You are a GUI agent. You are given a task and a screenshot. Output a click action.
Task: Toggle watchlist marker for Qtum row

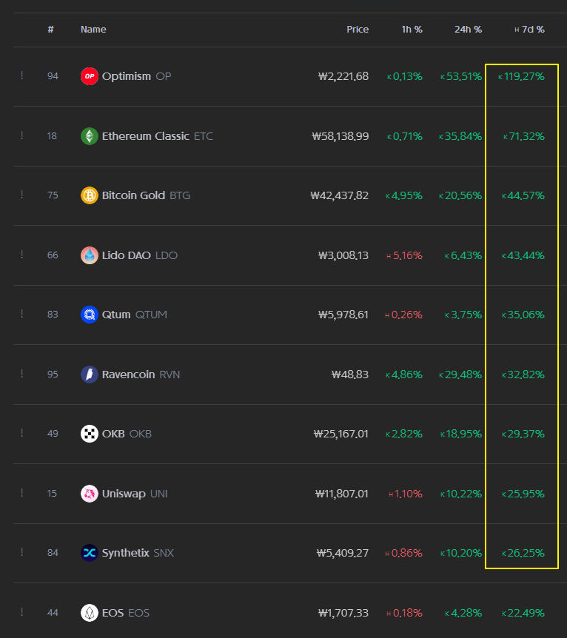click(22, 314)
